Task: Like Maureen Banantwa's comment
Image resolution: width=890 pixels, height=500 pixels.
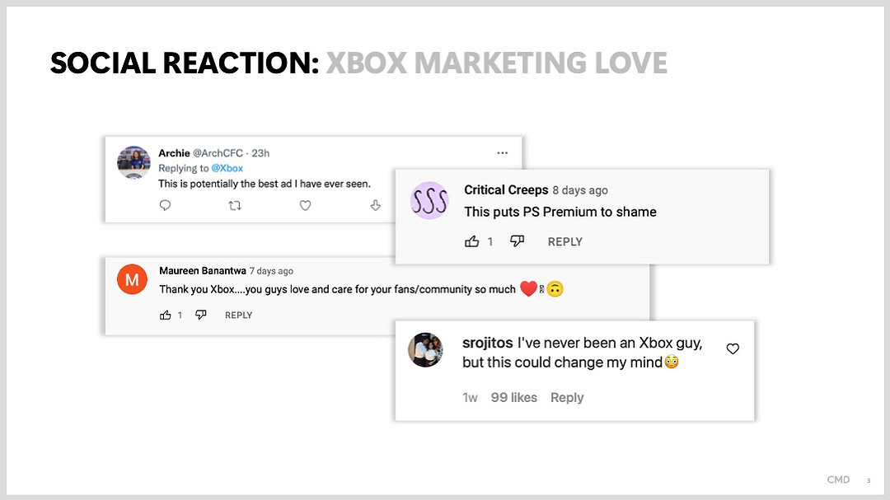Action: point(165,315)
